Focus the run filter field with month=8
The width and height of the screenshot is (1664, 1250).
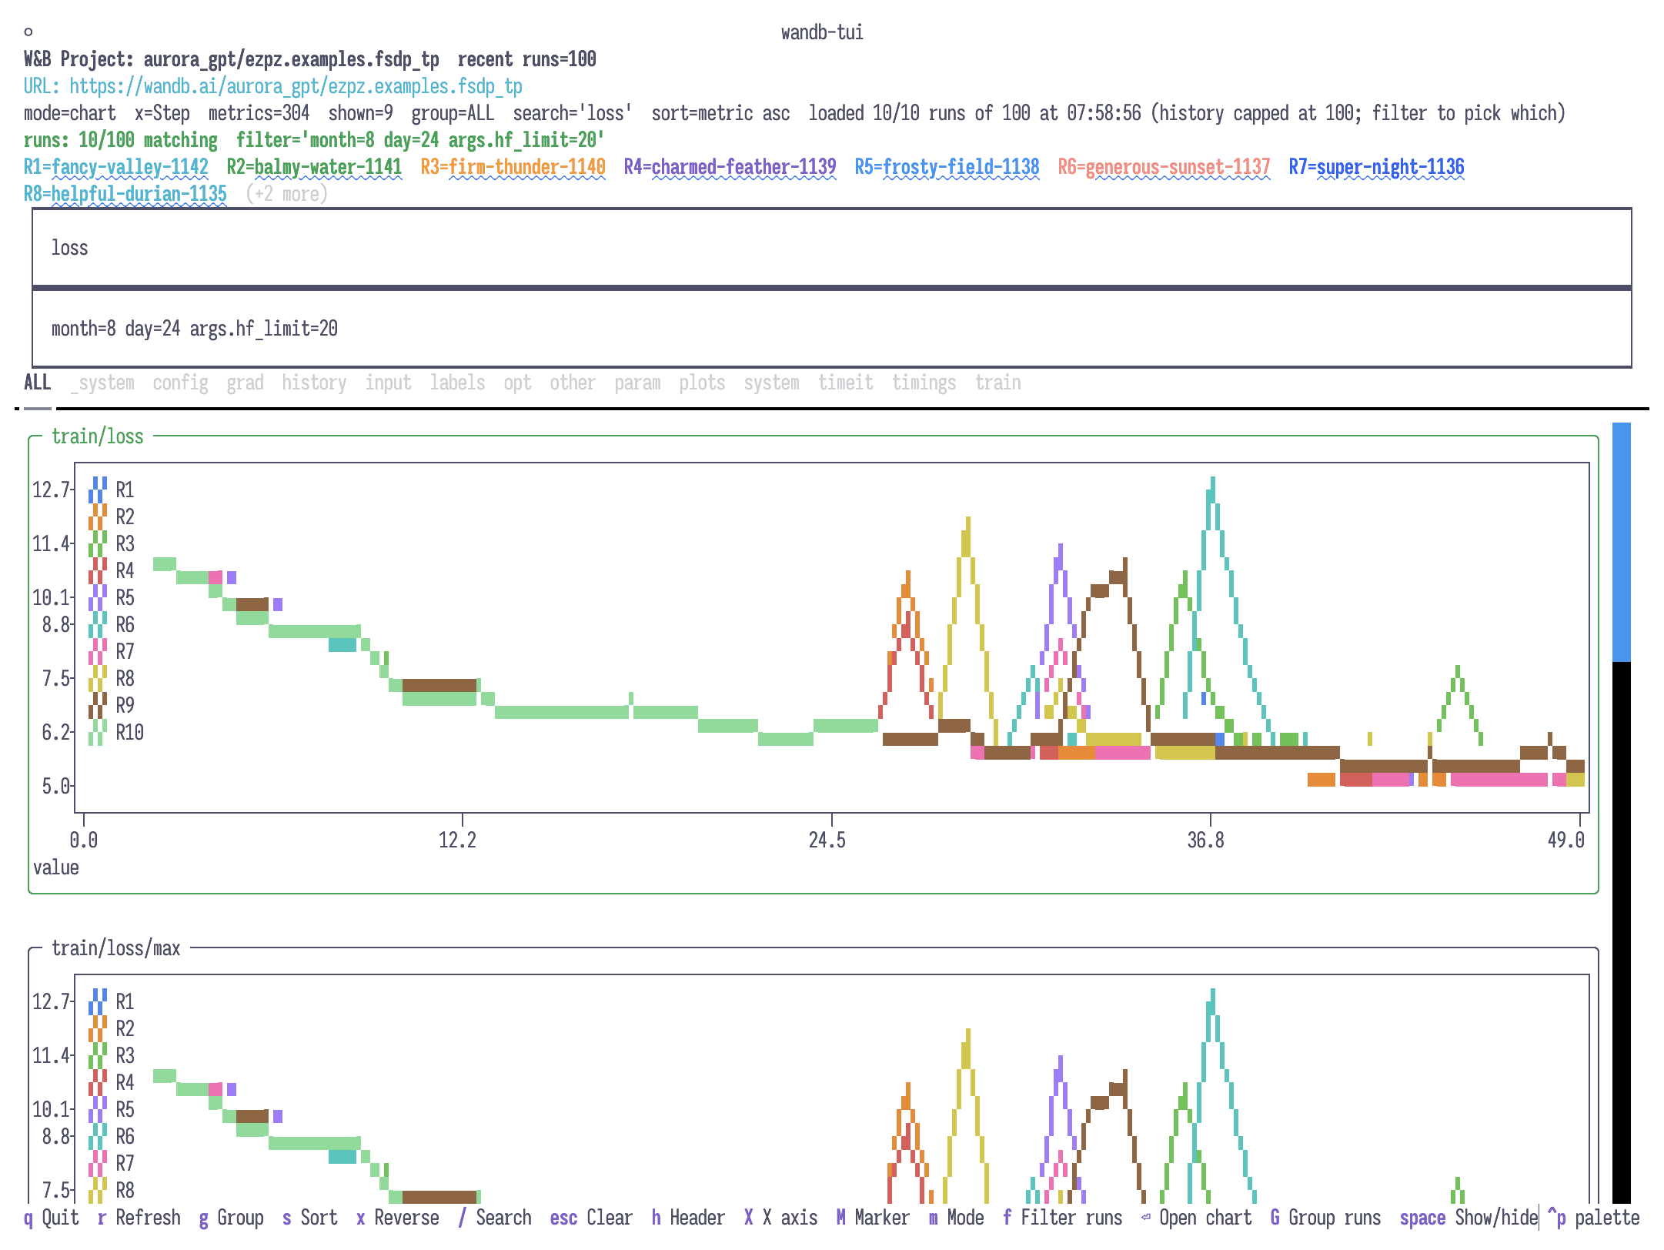pyautogui.click(x=831, y=329)
